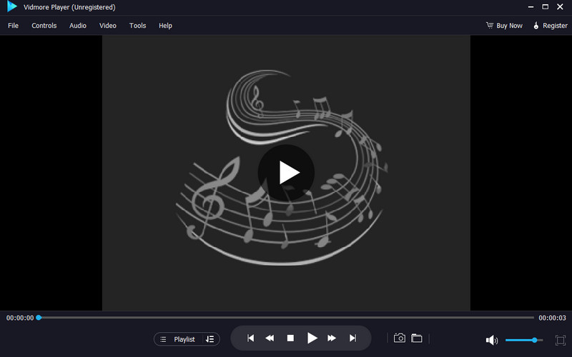Open the Video menu
This screenshot has width=572, height=357.
[x=108, y=26]
